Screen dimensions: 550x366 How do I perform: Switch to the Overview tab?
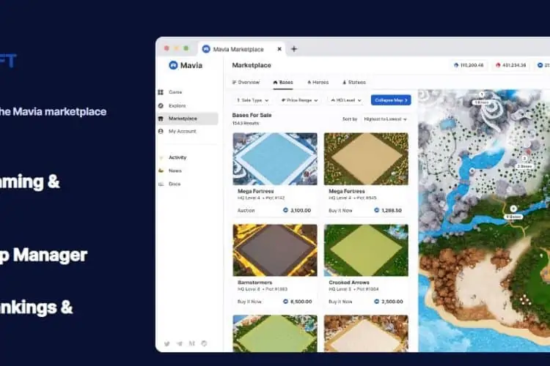(246, 82)
